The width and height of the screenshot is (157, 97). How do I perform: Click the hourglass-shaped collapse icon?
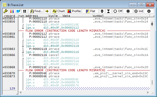click(x=109, y=11)
